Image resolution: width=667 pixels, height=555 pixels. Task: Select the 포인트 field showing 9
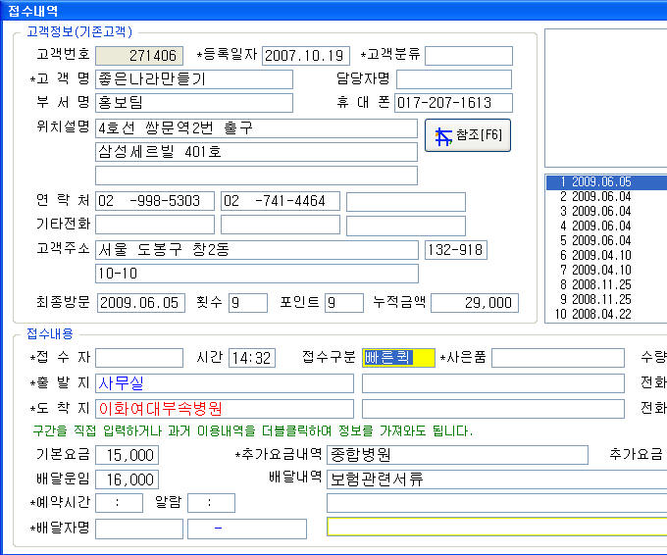[344, 303]
